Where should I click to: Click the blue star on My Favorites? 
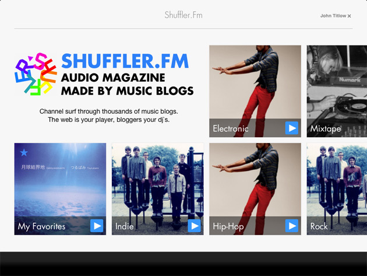(x=24, y=153)
